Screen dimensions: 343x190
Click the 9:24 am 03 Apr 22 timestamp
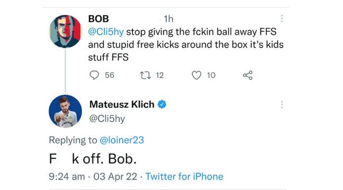pos(93,176)
